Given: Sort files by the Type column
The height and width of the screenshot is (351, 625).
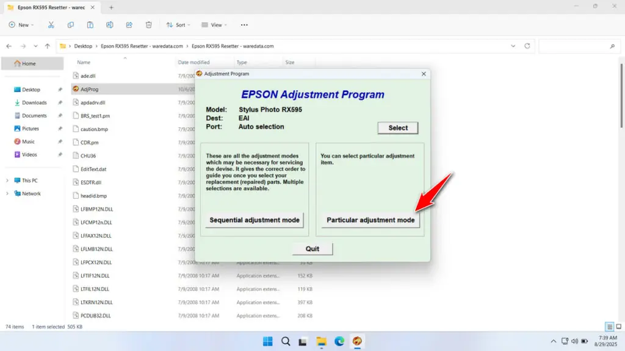Looking at the screenshot, I should [x=242, y=63].
